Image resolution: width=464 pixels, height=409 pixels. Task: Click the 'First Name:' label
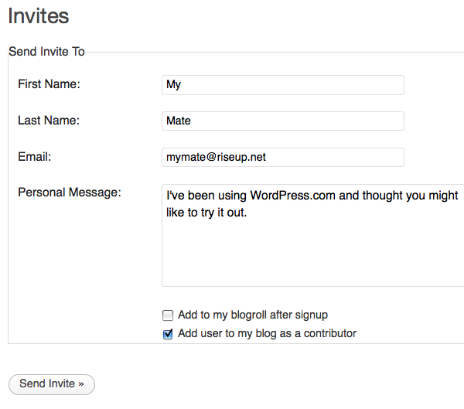49,84
